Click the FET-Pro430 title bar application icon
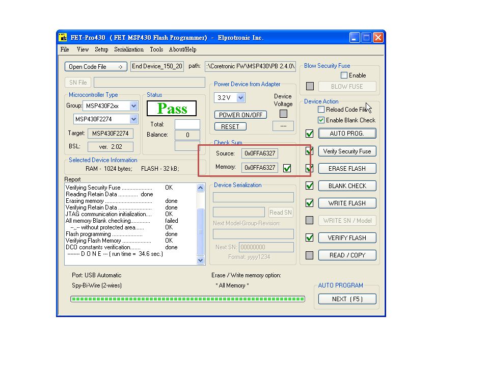 63,37
